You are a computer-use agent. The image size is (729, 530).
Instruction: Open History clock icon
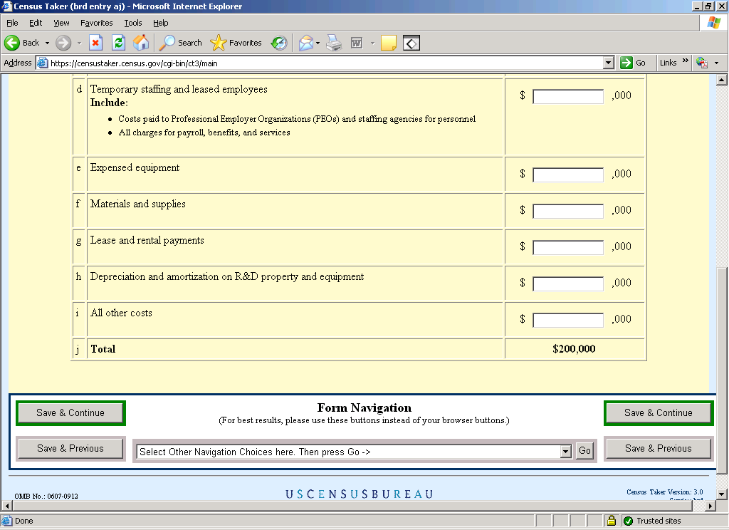pos(279,43)
